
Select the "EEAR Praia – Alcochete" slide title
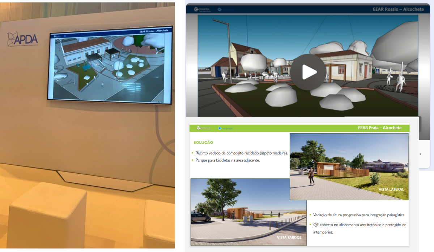tap(379, 128)
